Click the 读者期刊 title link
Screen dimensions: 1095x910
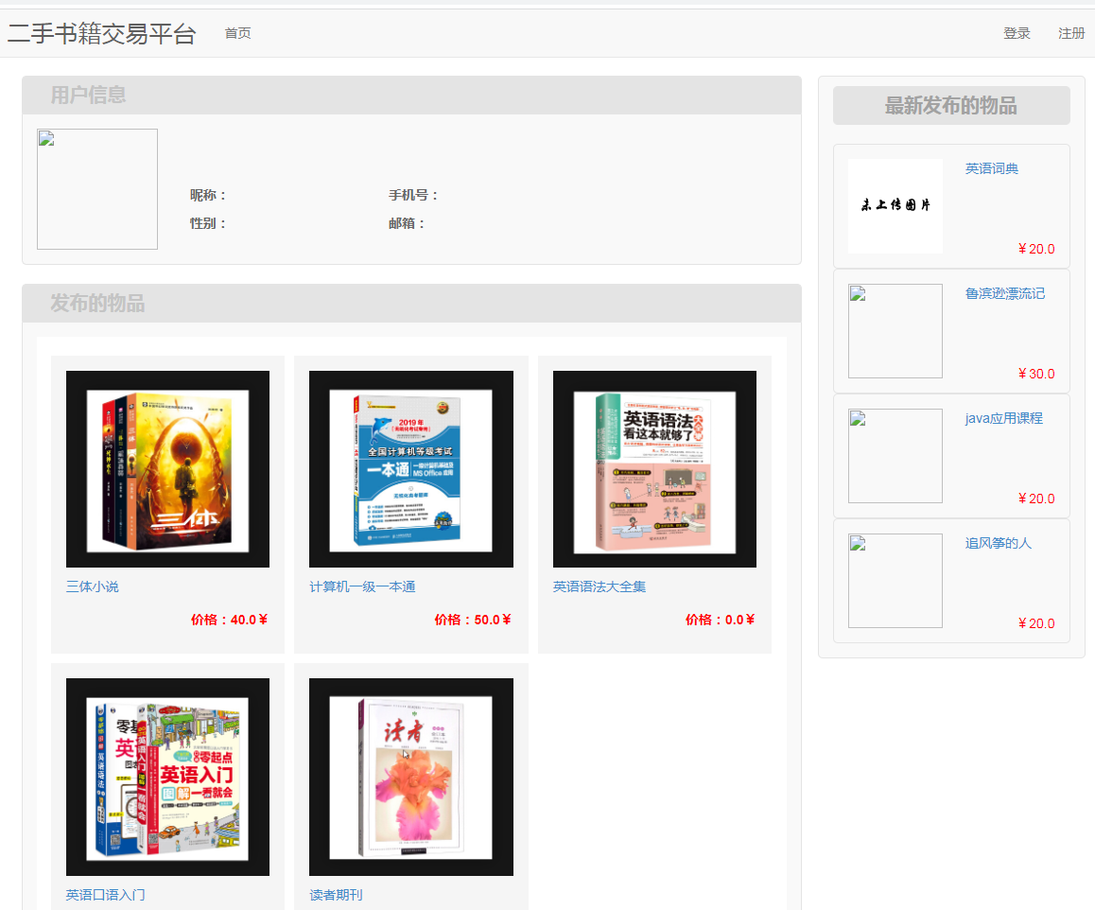click(336, 895)
